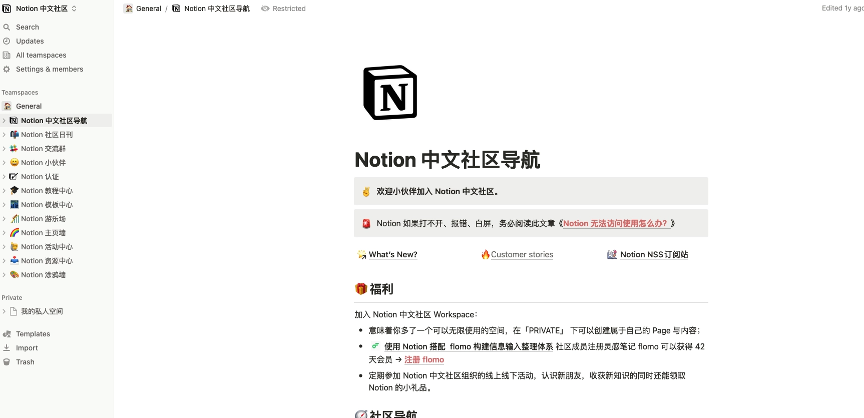Click the Updates clock icon
The image size is (864, 418).
[7, 41]
